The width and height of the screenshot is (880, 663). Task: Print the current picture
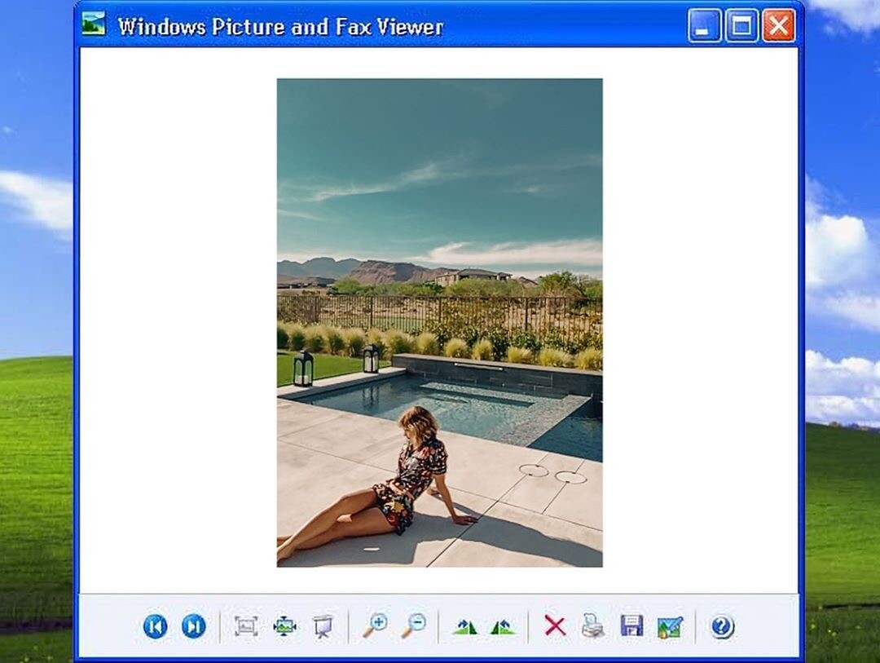(x=593, y=626)
